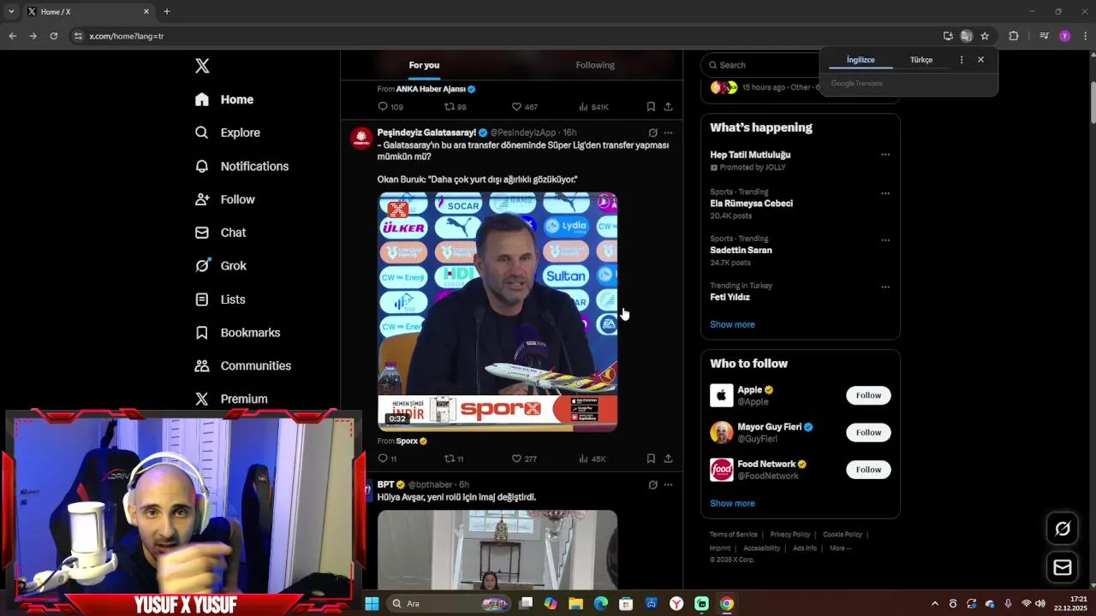Image resolution: width=1096 pixels, height=616 pixels.
Task: Go to Home in the sidebar
Action: [x=224, y=99]
